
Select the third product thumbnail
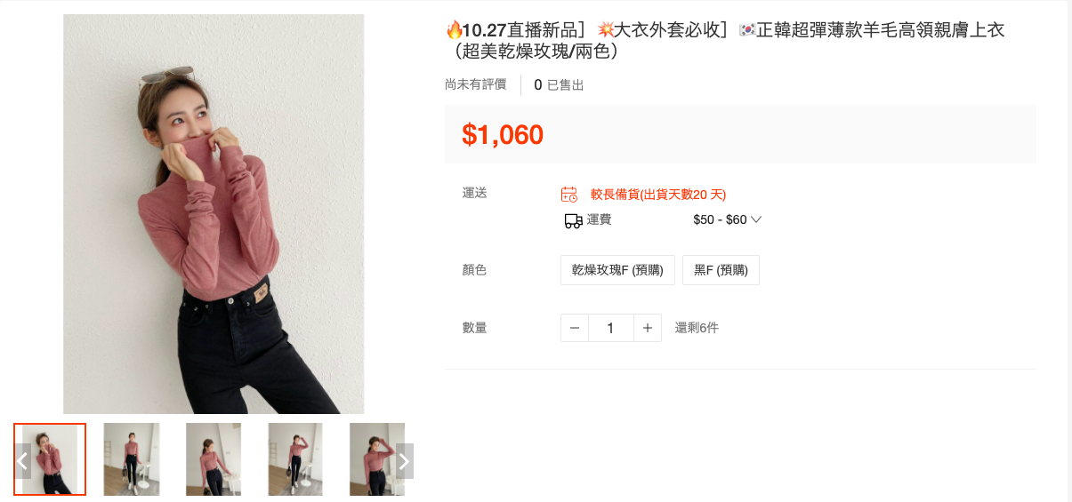click(x=214, y=459)
